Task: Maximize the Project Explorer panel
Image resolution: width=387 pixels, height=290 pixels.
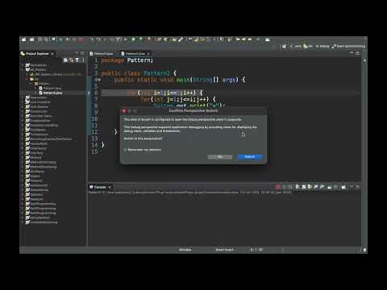Action: (82, 53)
